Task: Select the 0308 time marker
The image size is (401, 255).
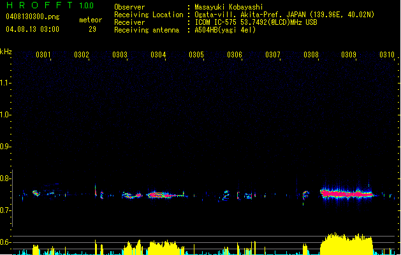Action: coord(311,55)
